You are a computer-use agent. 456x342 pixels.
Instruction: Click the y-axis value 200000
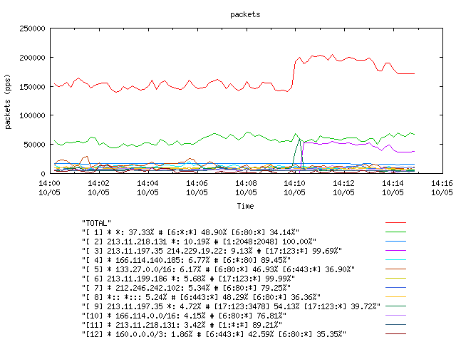tap(32, 58)
